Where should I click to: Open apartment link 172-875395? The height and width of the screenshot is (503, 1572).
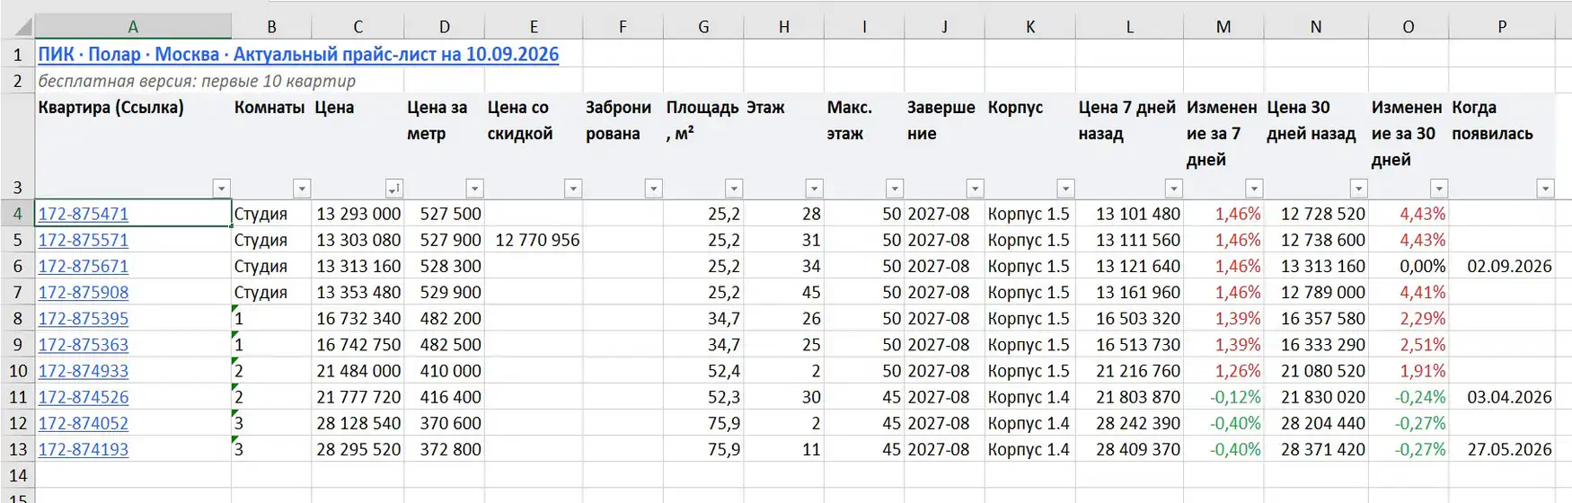coord(83,318)
